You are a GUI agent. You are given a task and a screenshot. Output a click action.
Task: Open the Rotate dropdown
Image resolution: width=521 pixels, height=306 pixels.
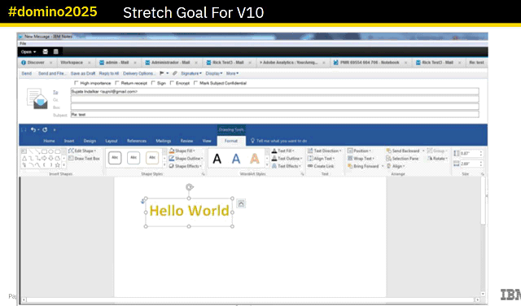pyautogui.click(x=438, y=159)
